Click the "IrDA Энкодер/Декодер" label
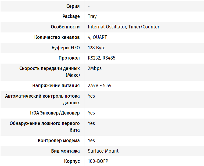This screenshot has width=204, height=166. tap(55, 113)
